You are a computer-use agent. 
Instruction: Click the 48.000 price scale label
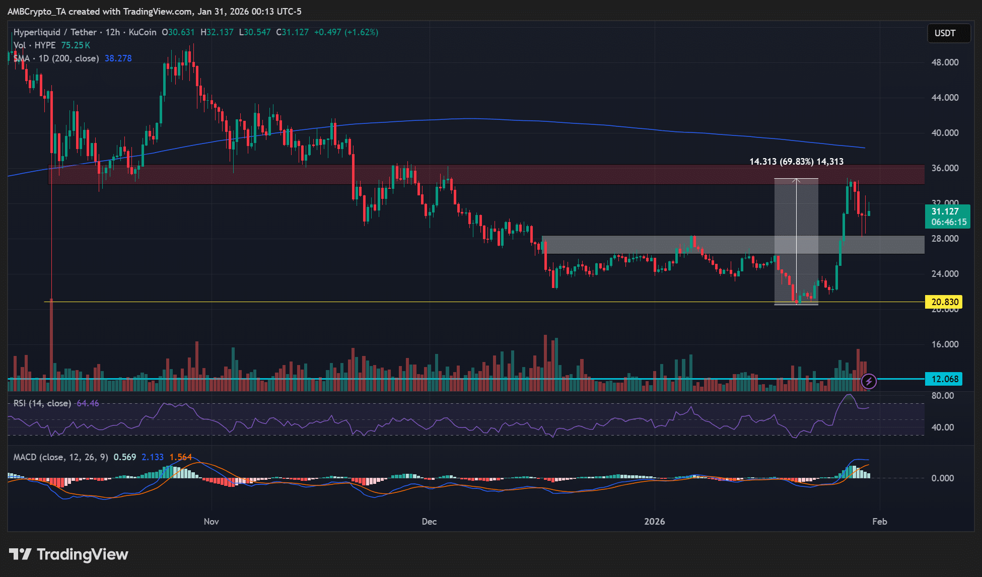945,62
